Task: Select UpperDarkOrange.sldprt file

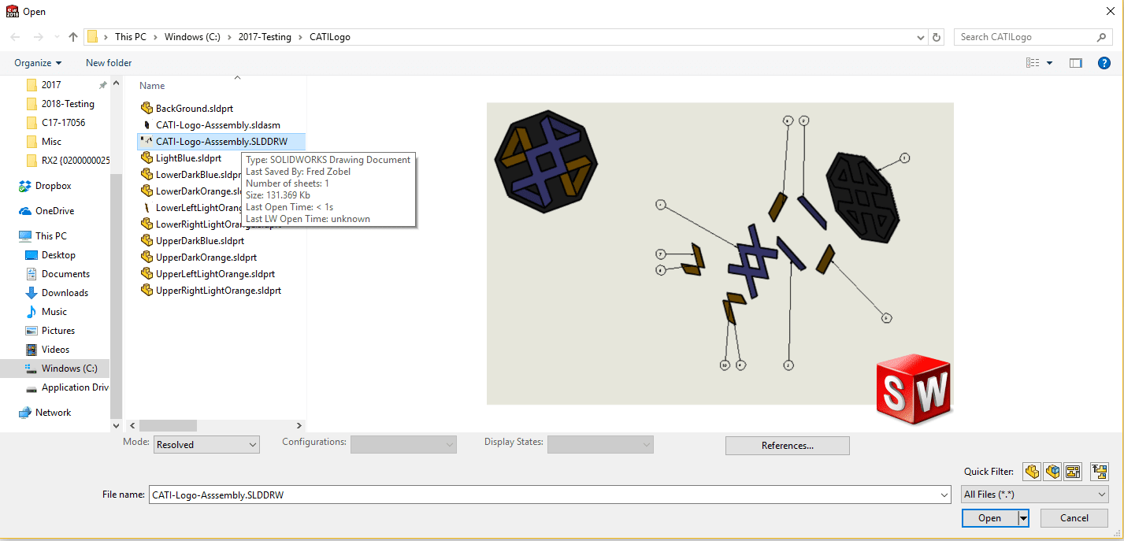Action: point(206,258)
